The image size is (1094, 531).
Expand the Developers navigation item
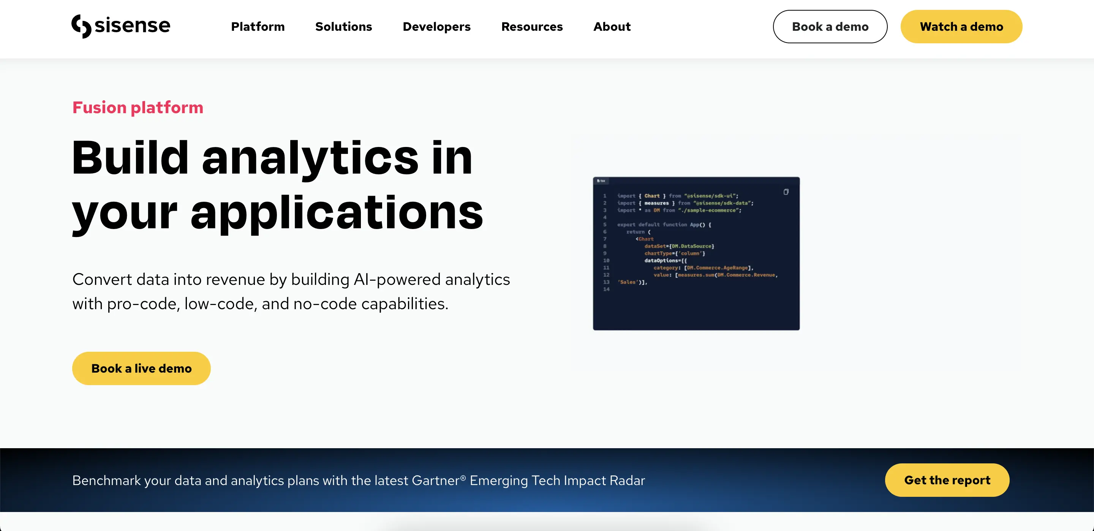tap(436, 27)
